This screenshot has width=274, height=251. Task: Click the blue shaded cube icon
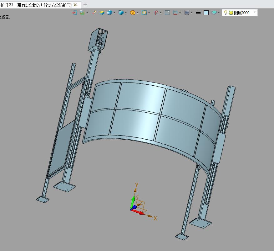point(109,13)
